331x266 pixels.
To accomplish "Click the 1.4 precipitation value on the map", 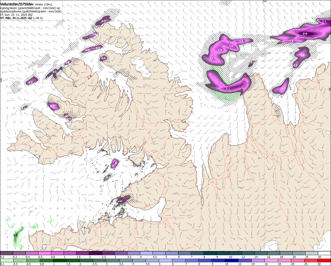I will pos(220,50).
